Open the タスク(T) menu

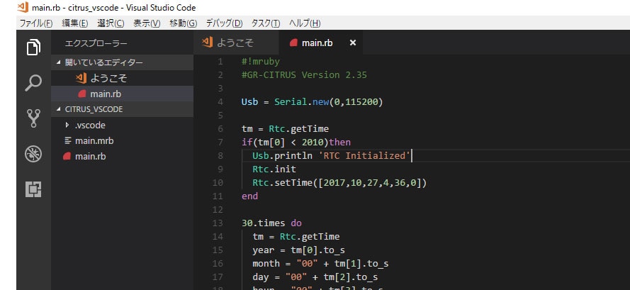266,23
